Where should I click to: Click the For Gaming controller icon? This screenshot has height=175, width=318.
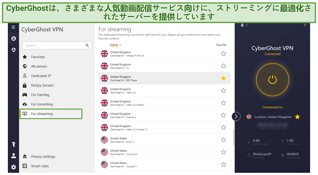coord(25,95)
